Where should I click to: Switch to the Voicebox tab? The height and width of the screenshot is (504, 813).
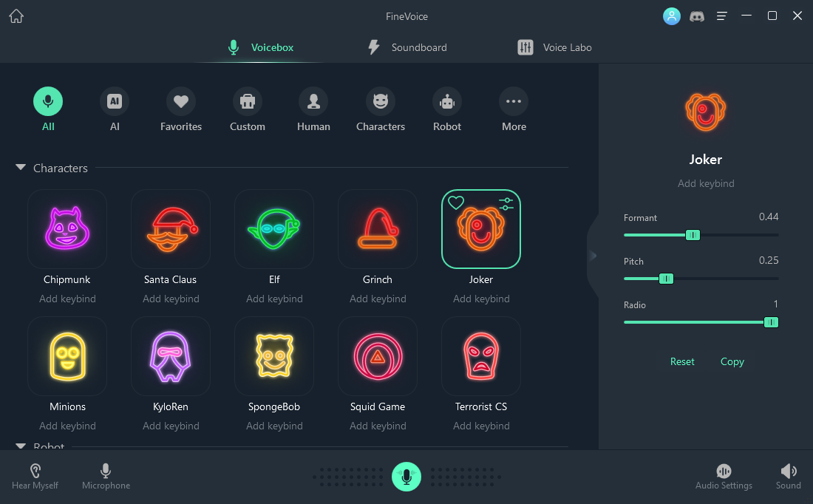coord(261,47)
